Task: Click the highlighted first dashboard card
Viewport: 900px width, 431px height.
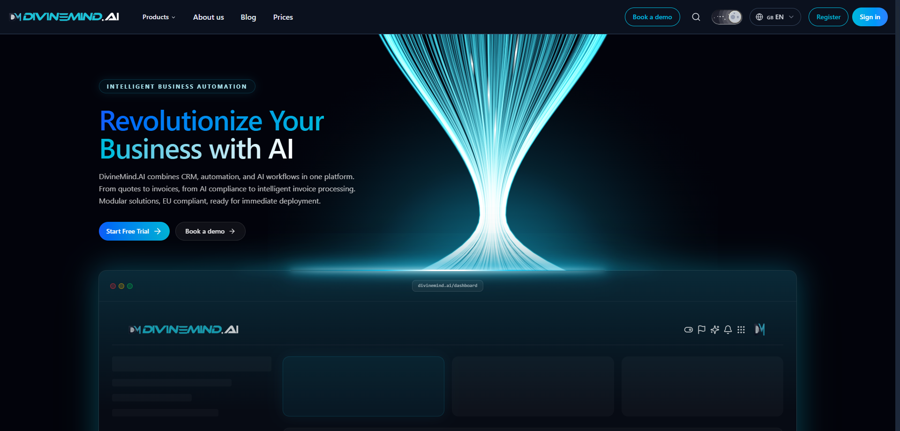Action: point(363,386)
